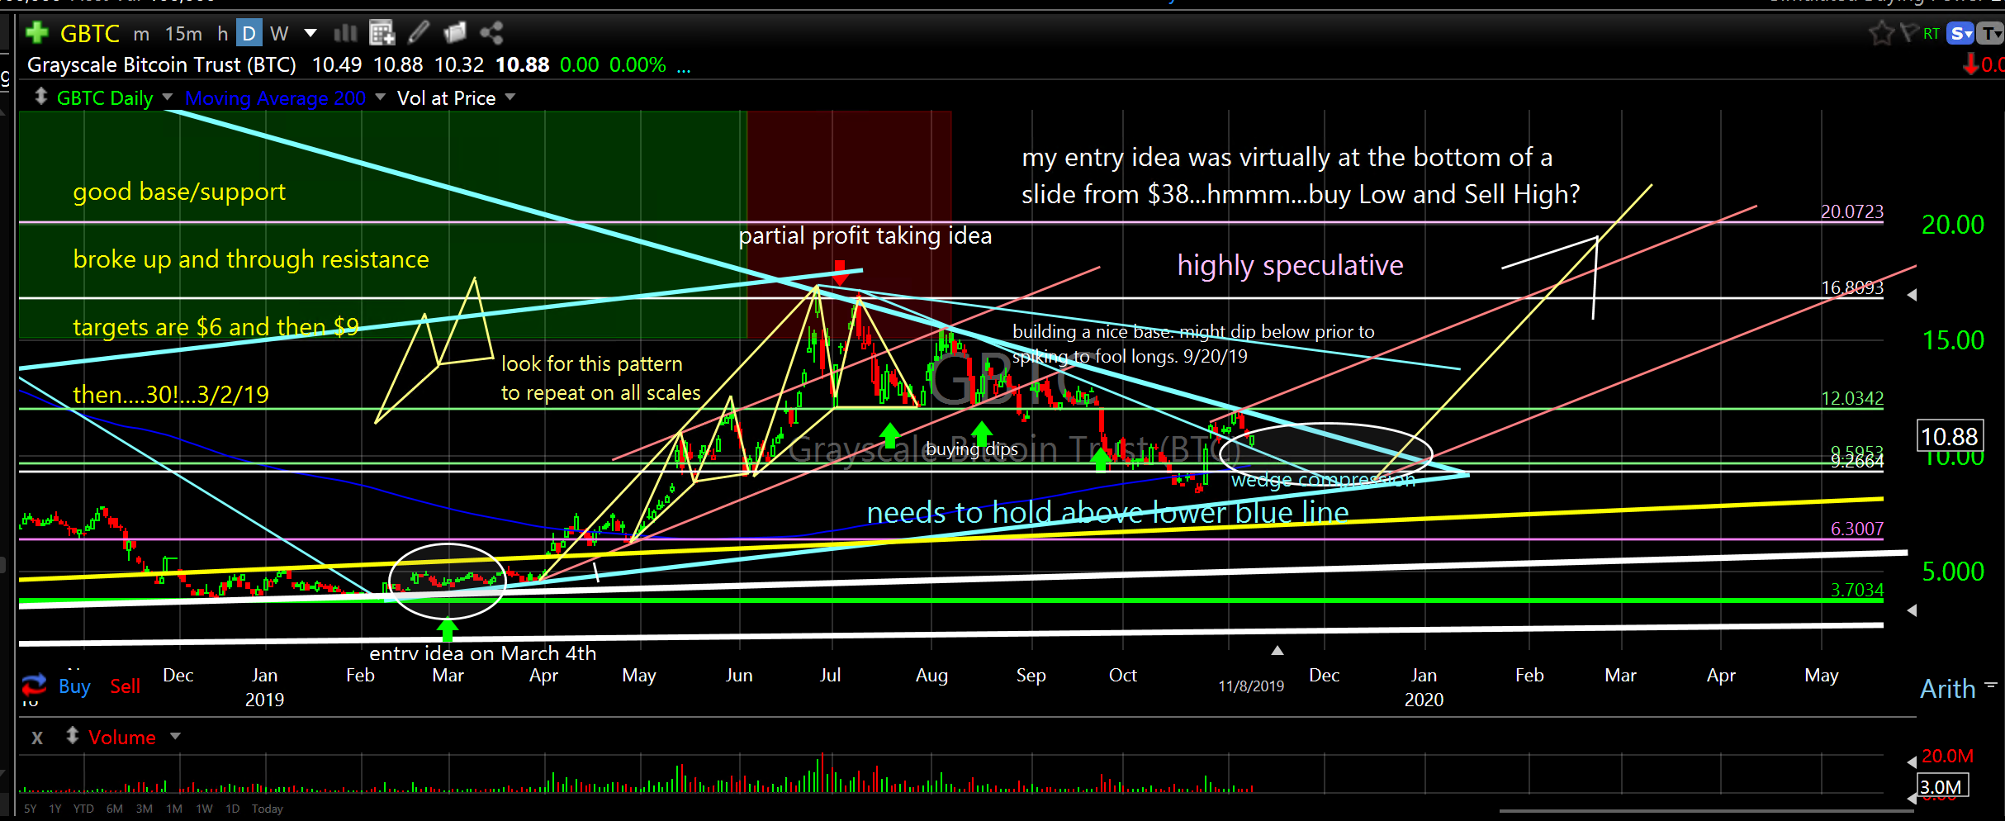2005x821 pixels.
Task: Select the 6M range preset
Action: 115,809
